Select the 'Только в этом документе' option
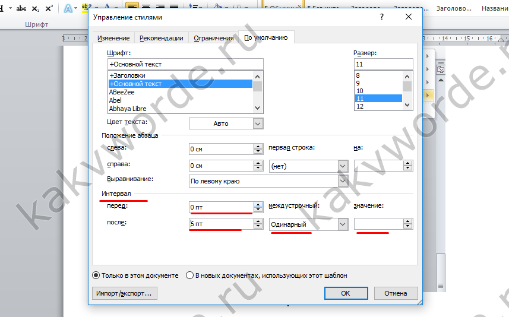The height and width of the screenshot is (317, 509). click(x=96, y=275)
